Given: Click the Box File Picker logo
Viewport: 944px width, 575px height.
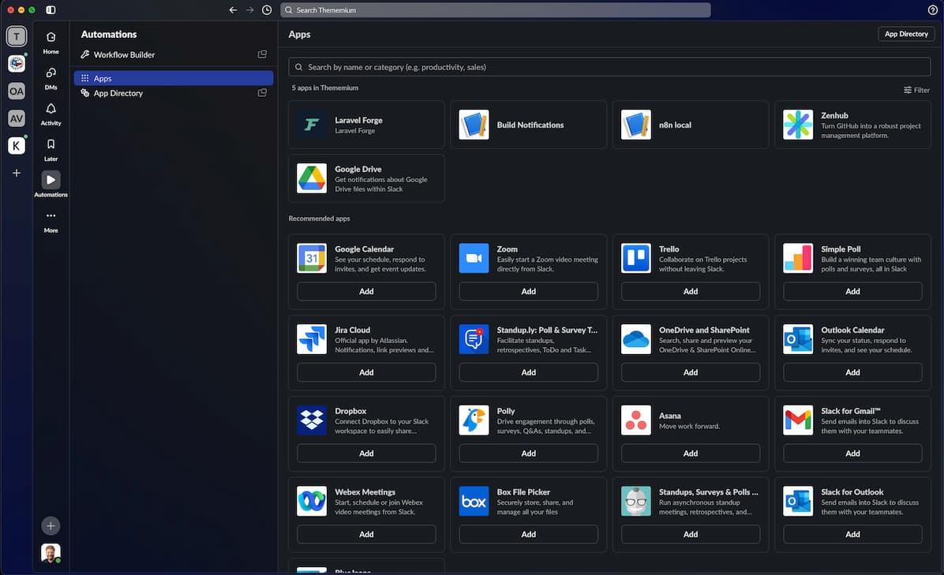Looking at the screenshot, I should point(474,501).
